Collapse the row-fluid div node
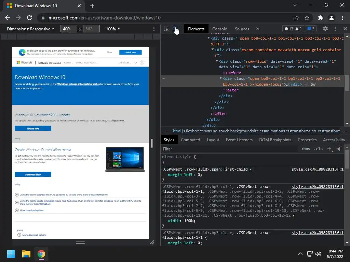 tap(216, 61)
